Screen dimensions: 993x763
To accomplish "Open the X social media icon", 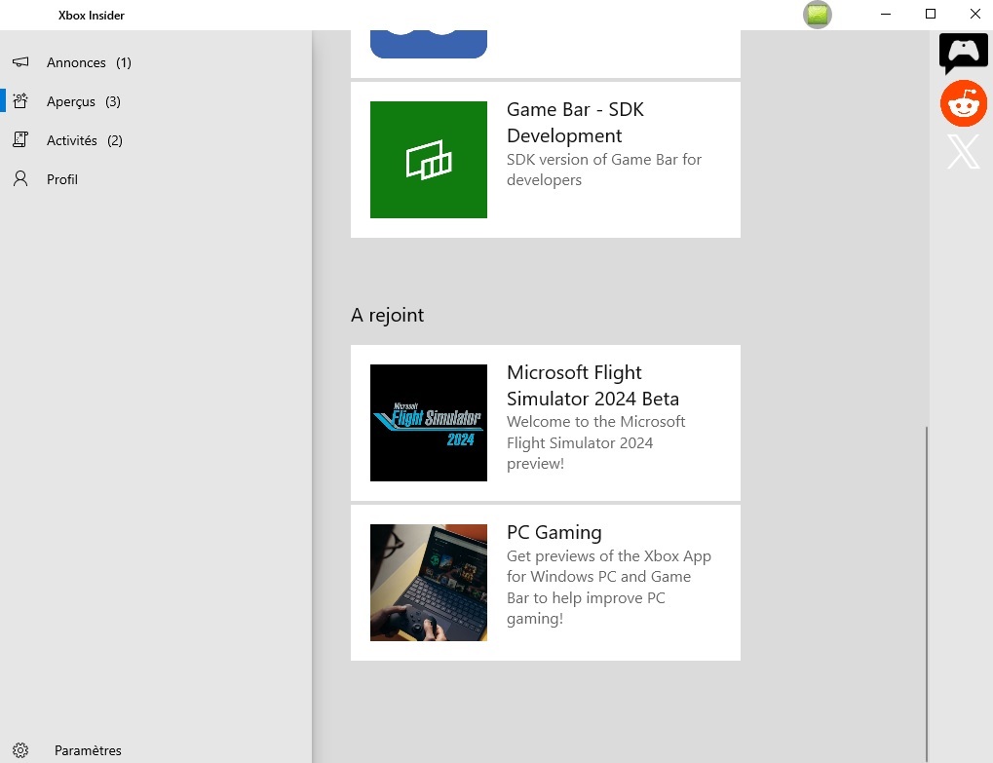I will 963,152.
